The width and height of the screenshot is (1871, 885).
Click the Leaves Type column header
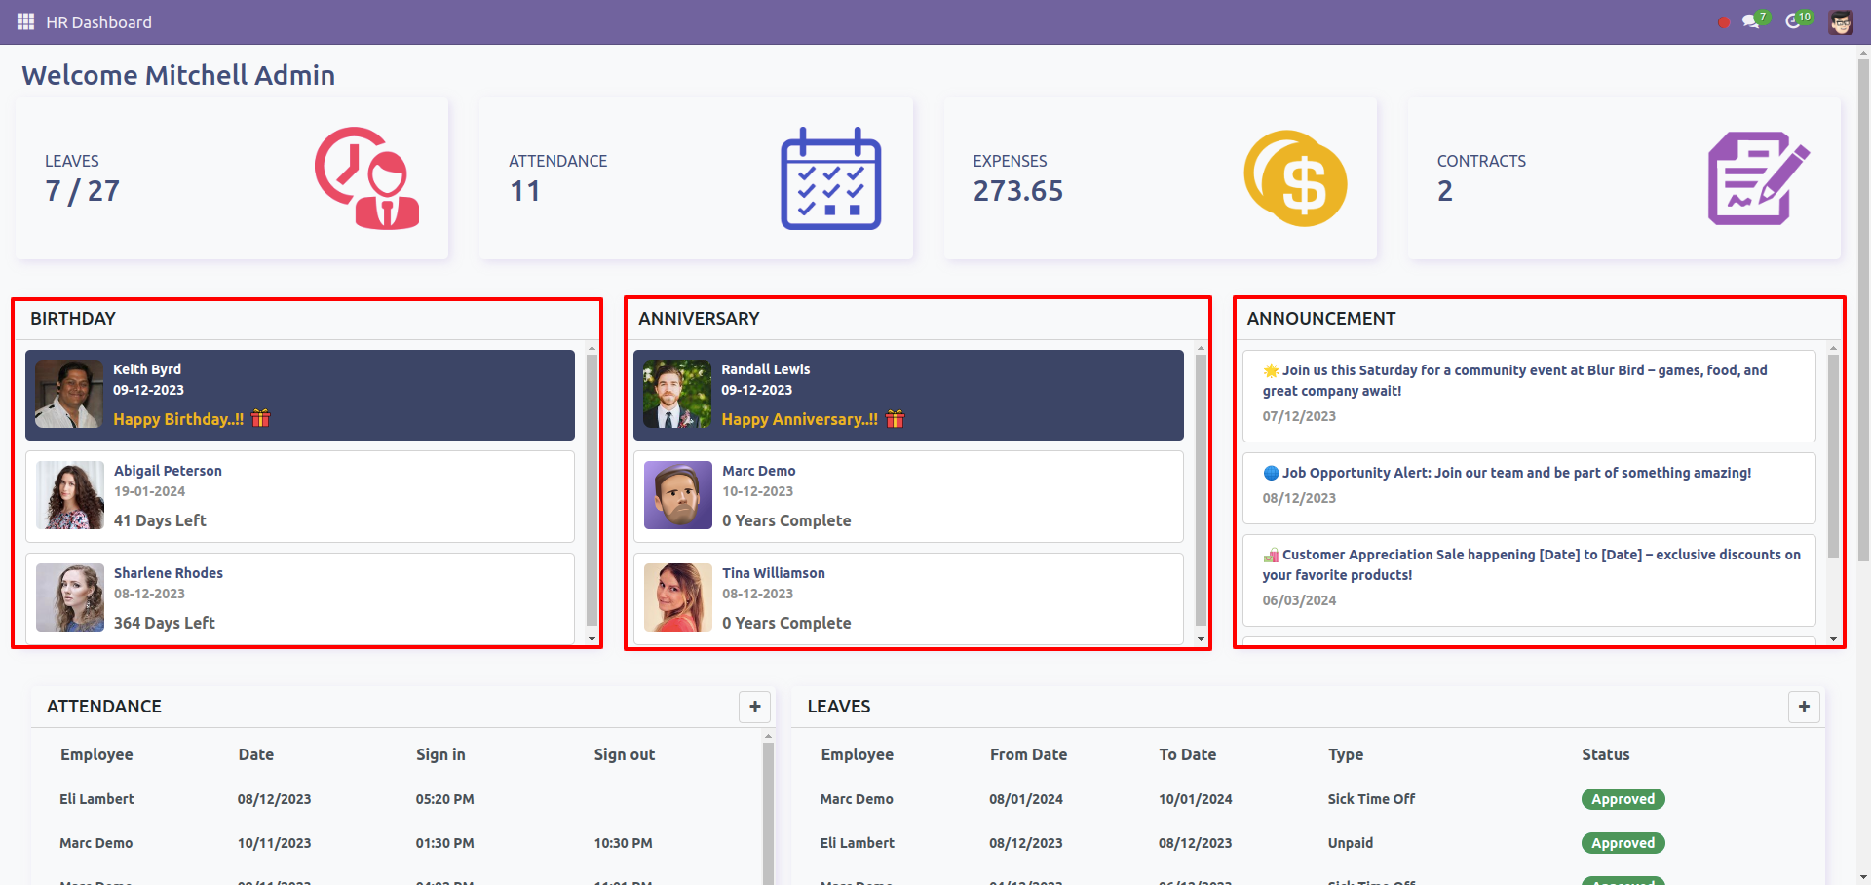[1345, 754]
